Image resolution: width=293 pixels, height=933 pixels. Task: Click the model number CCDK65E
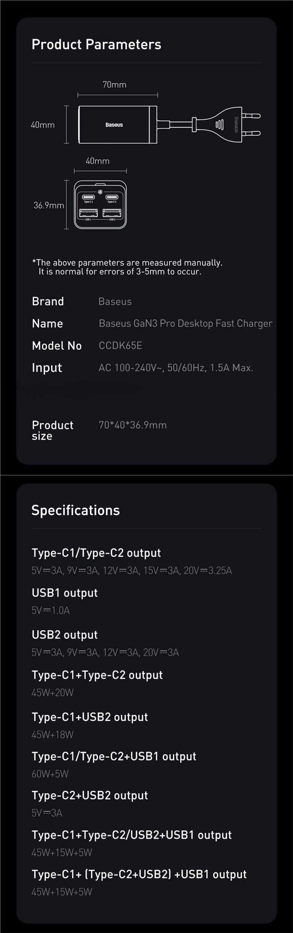pos(121,346)
